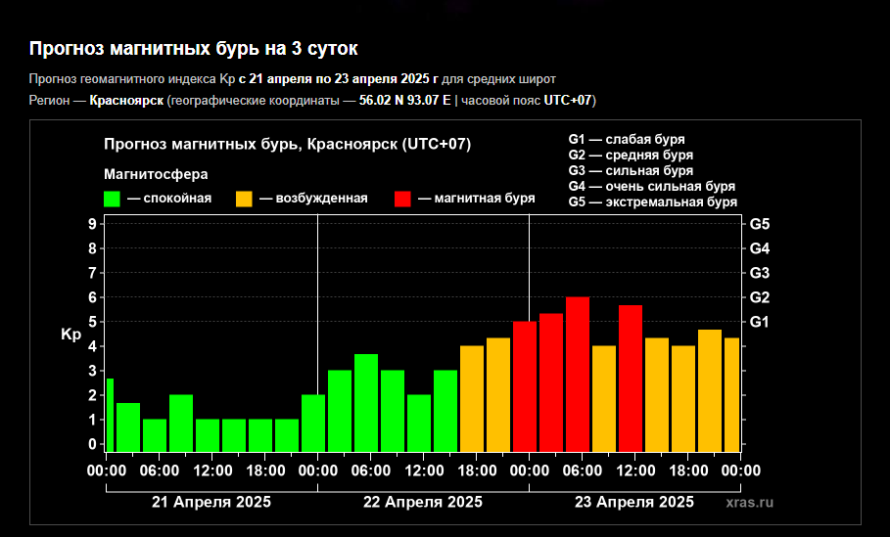890x537 pixels.
Task: Select the heading 'Прогноз магнитных бурь на 3 суток'
Action: (194, 49)
